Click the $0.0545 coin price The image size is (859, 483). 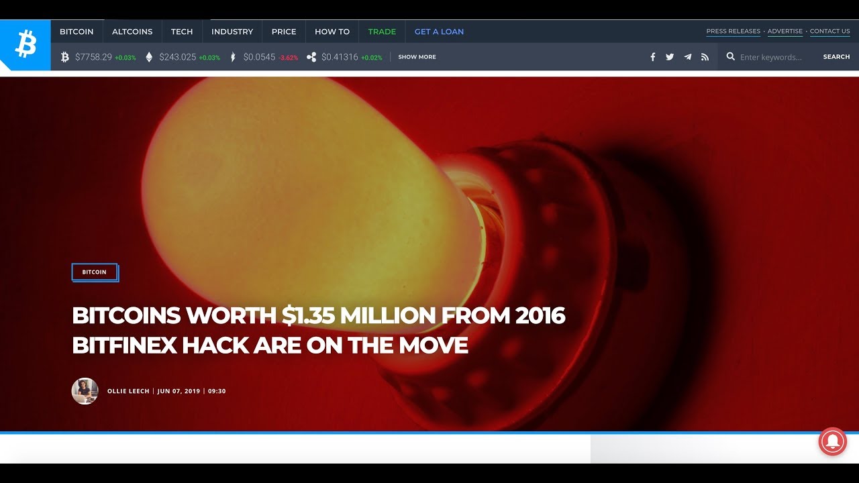pos(259,57)
